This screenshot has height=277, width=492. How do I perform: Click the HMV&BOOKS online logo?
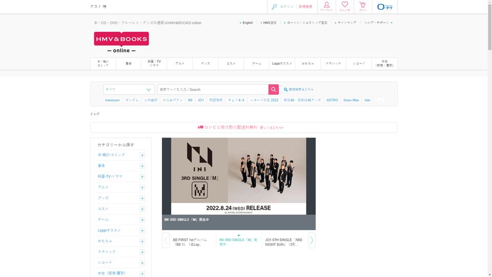coord(121,42)
